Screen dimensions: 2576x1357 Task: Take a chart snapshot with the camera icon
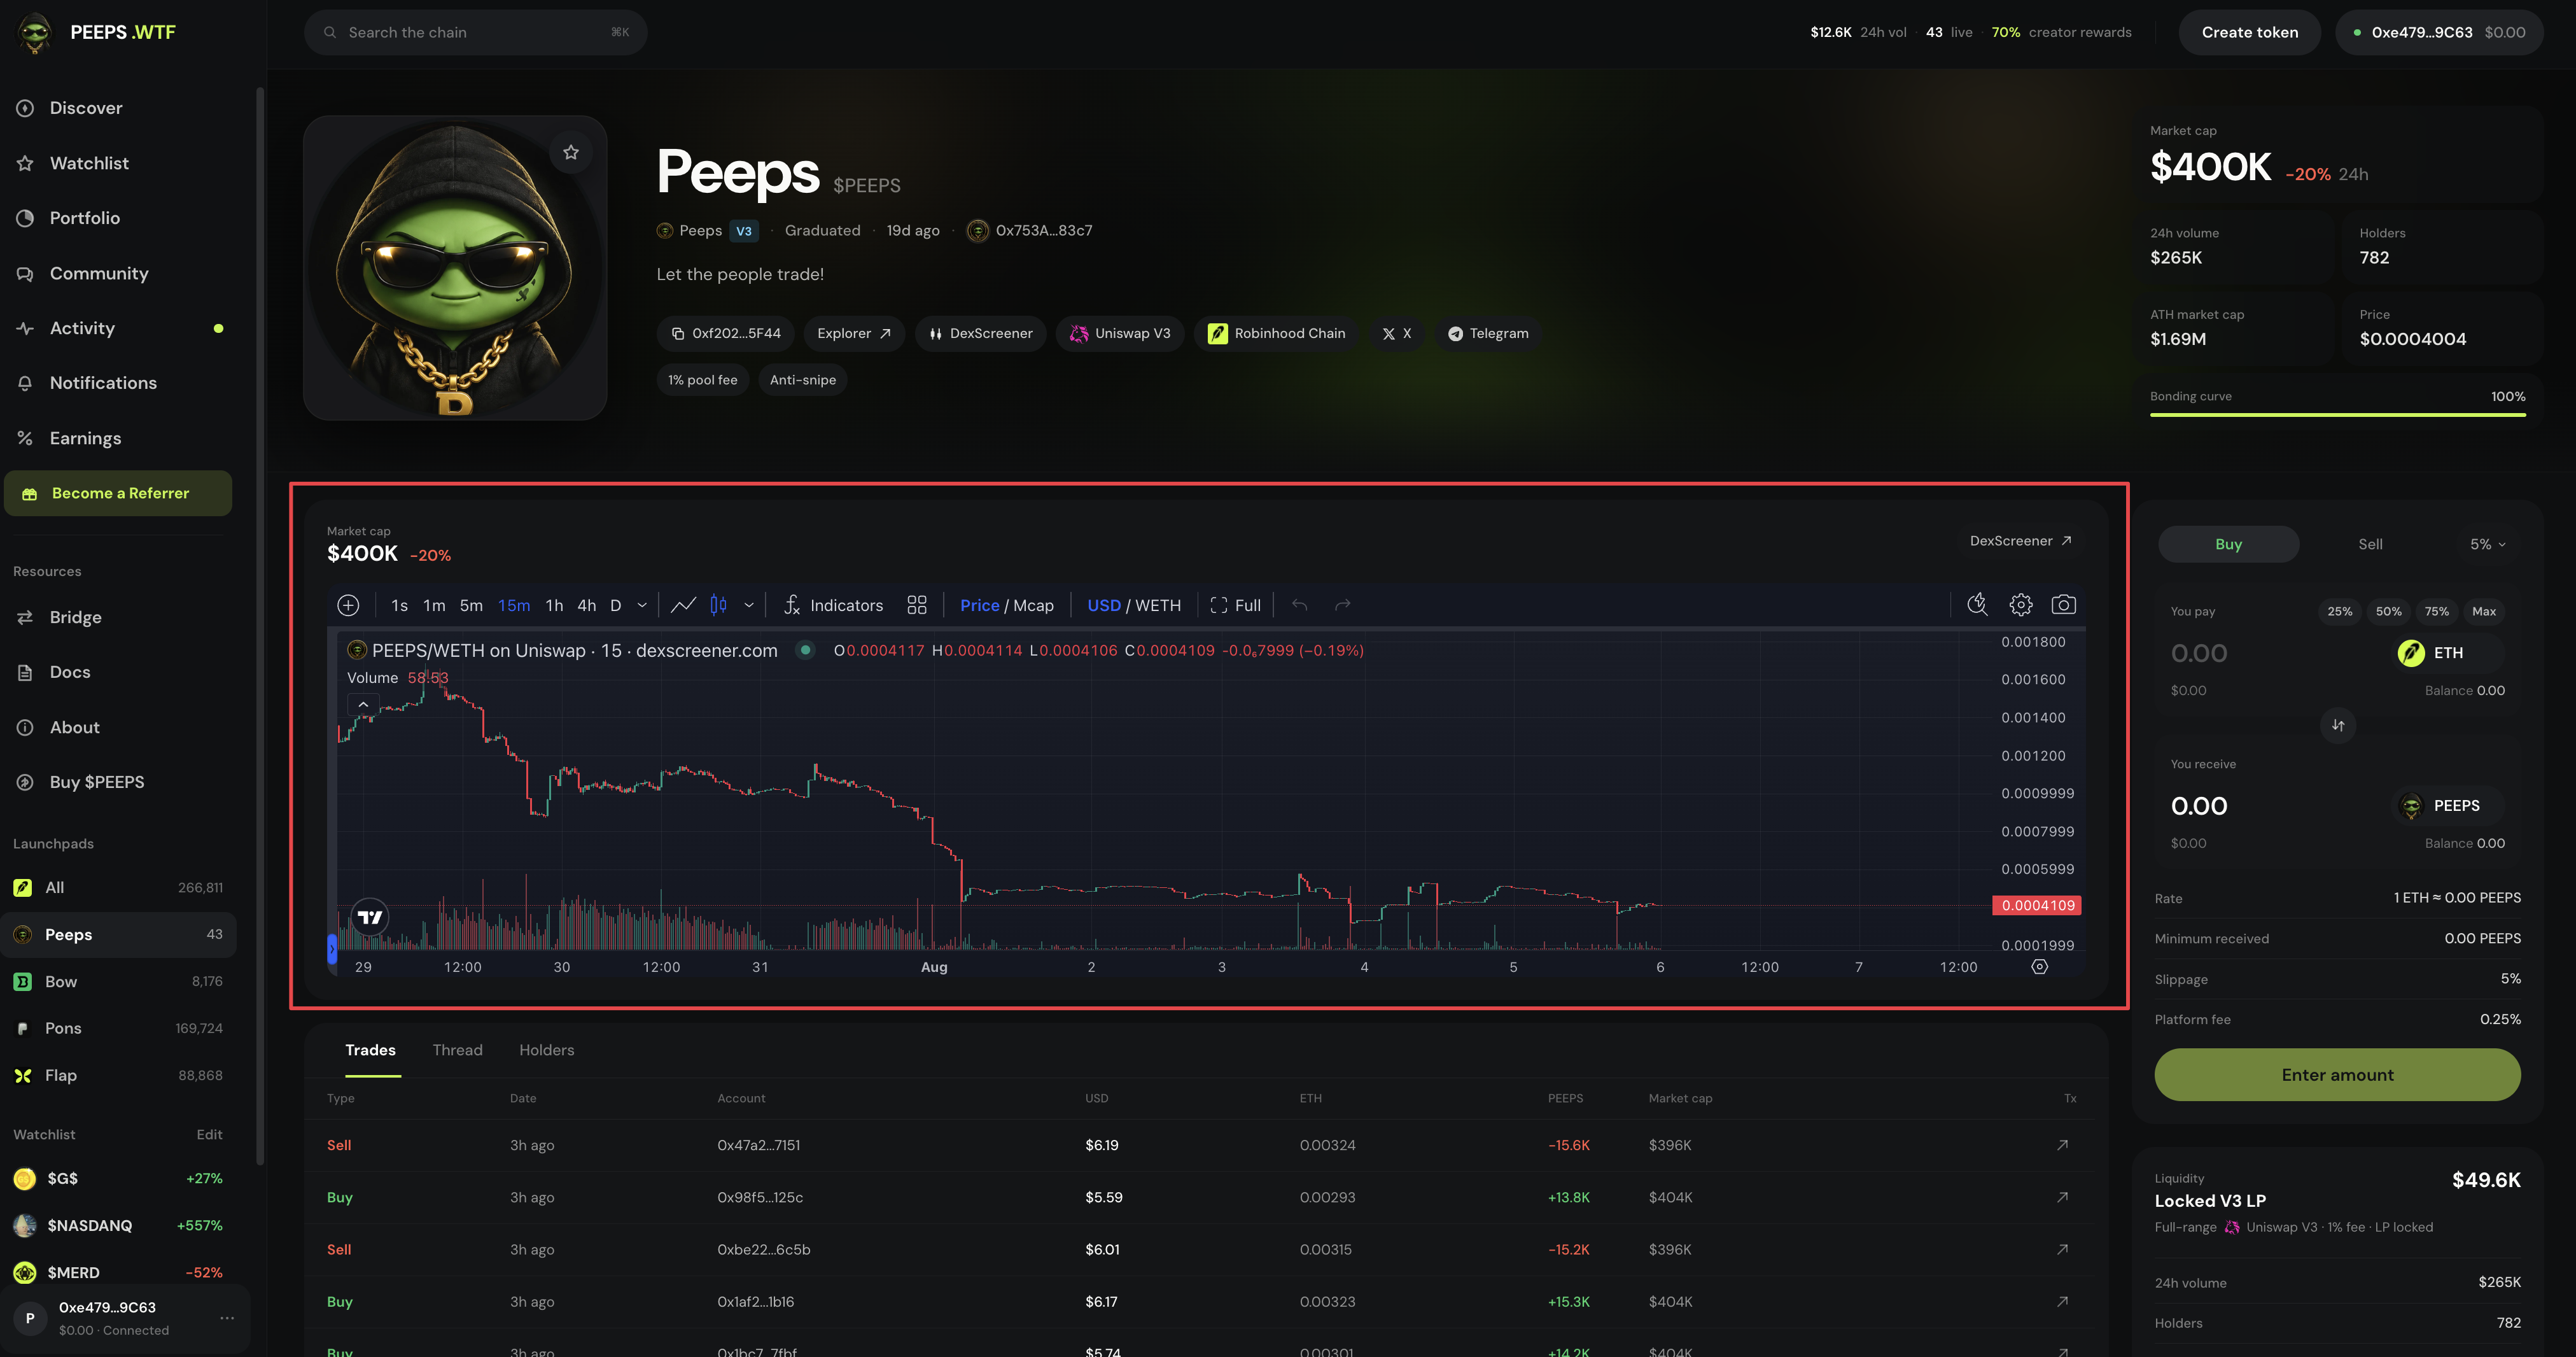2064,604
